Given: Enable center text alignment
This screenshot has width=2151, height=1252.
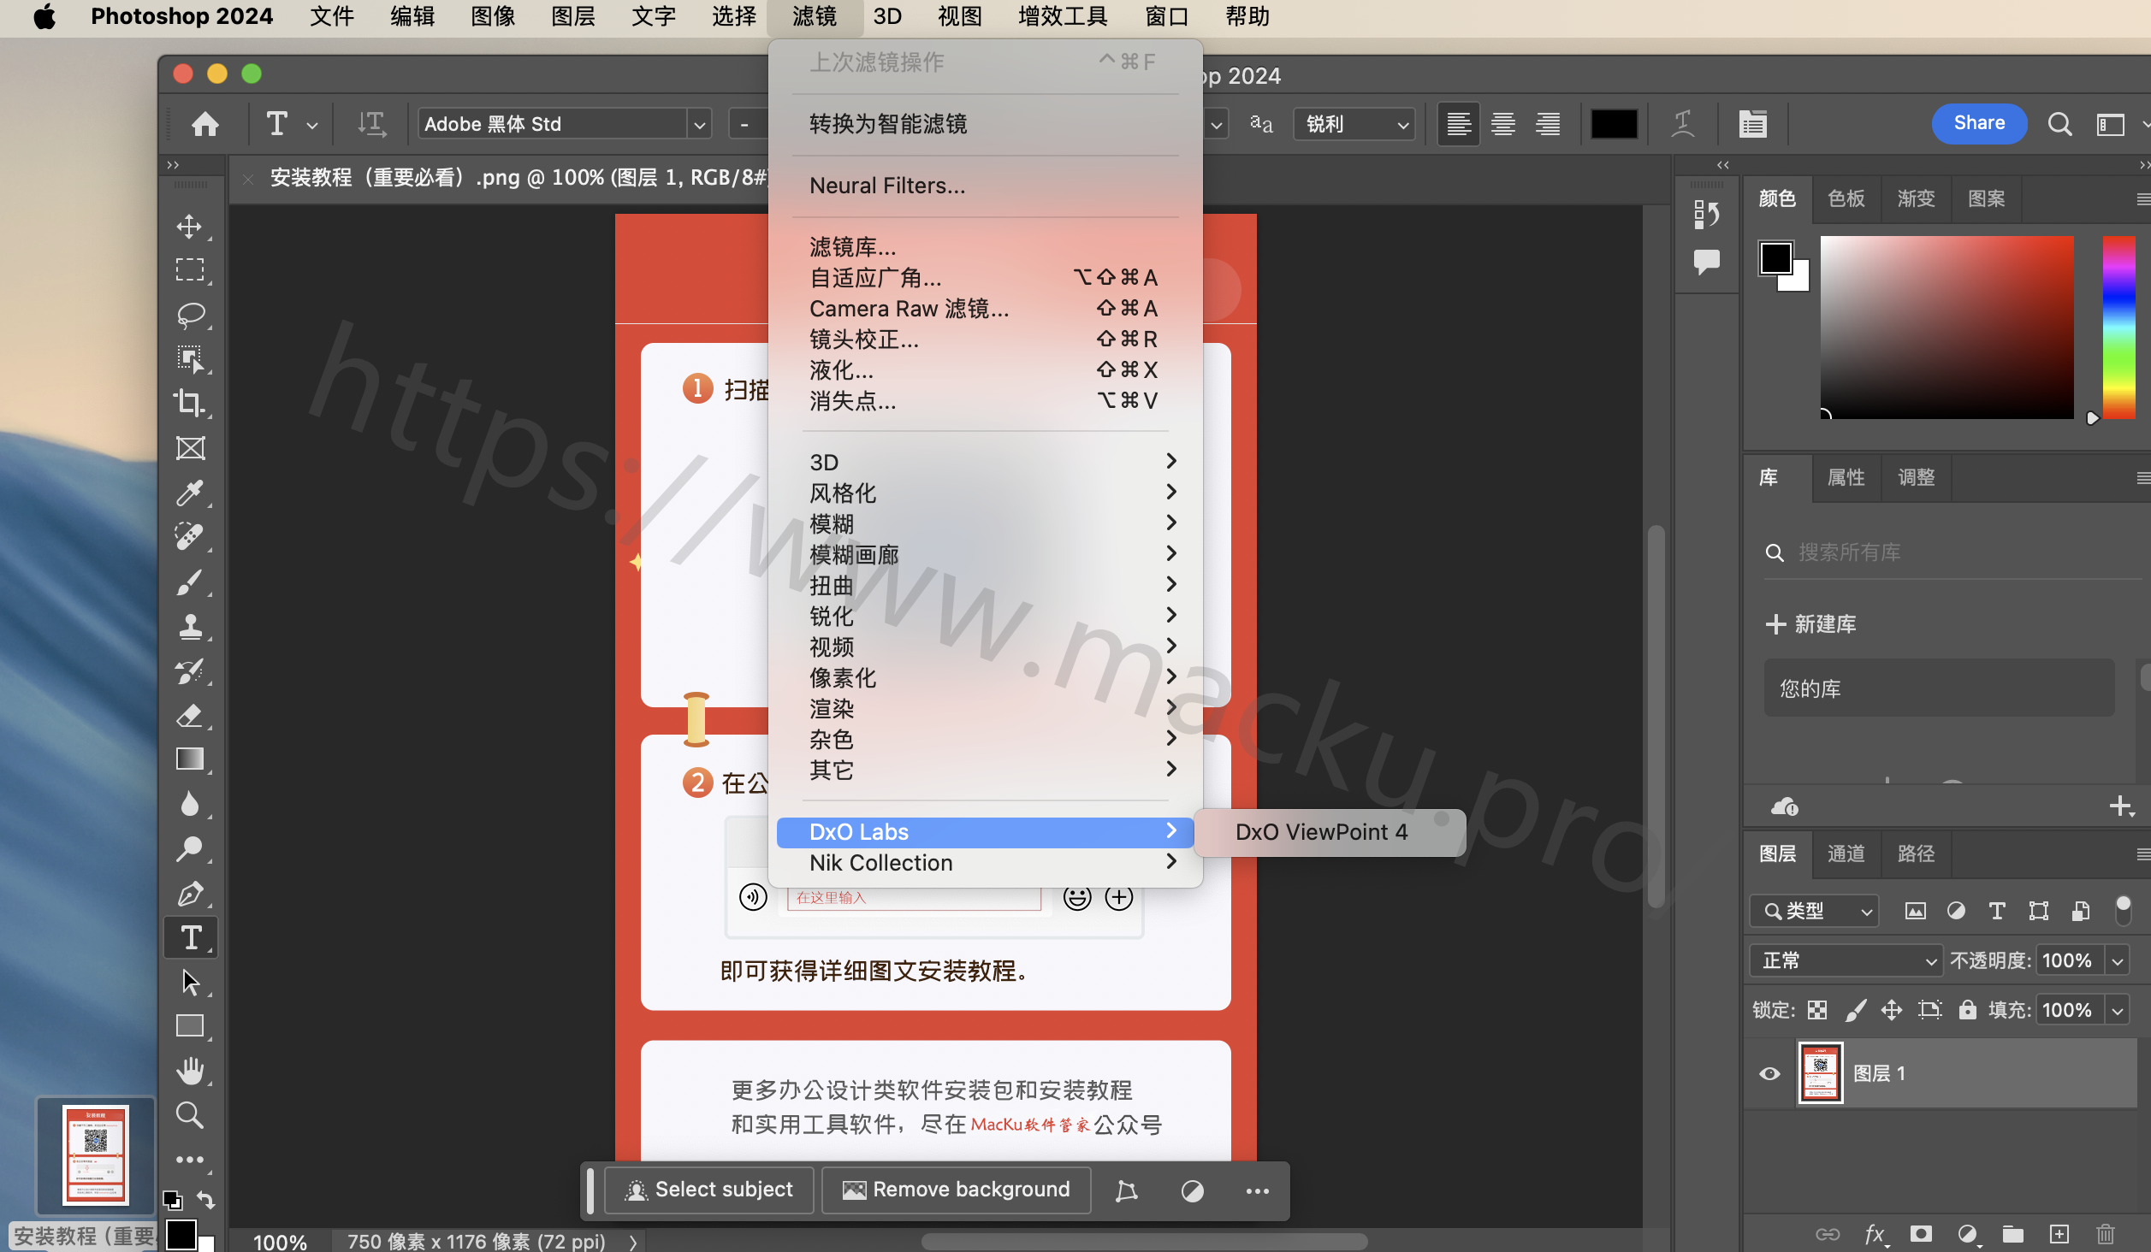Looking at the screenshot, I should point(1503,124).
